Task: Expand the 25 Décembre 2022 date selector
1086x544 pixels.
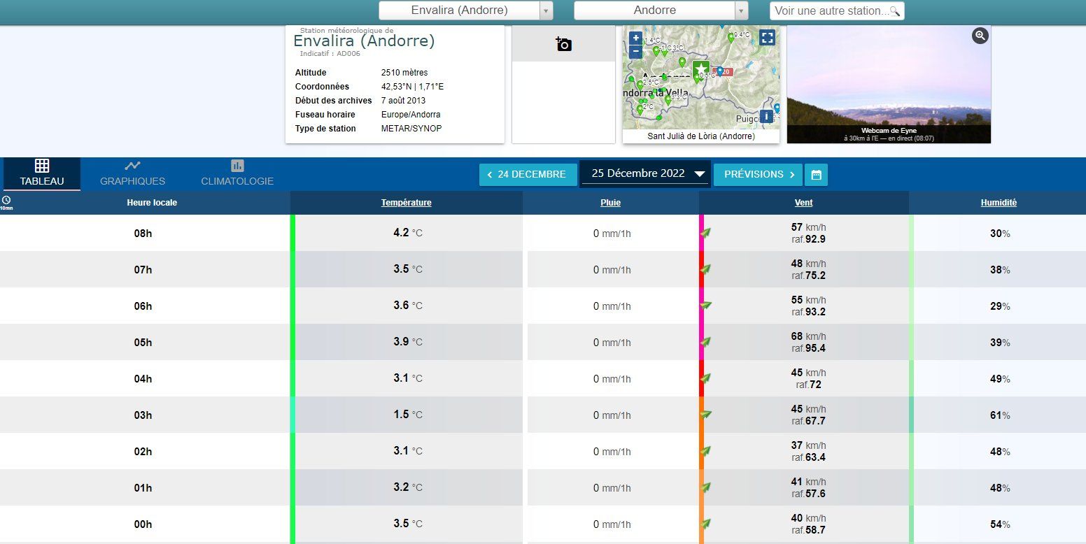Action: (x=645, y=174)
